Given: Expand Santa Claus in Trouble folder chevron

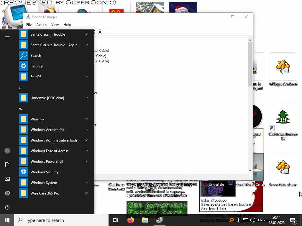Looking at the screenshot, I should pyautogui.click(x=87, y=34).
